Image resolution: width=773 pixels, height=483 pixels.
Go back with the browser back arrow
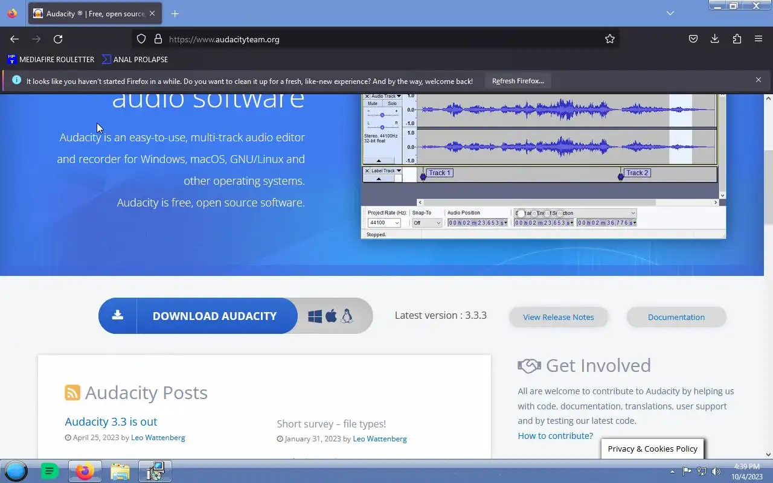coord(14,39)
